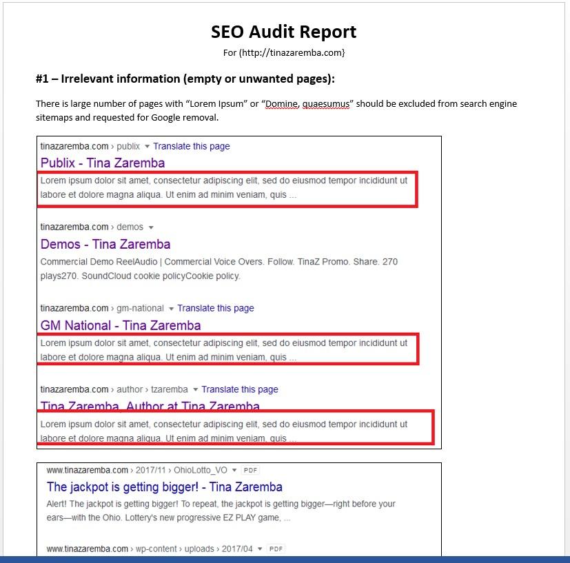Expand the caret next to demos breadcrumb
Image resolution: width=570 pixels, height=563 pixels.
tap(151, 227)
